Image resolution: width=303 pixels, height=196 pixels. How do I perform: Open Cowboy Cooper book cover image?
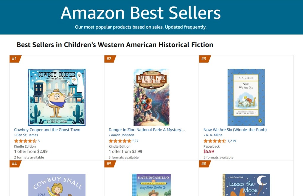click(57, 97)
